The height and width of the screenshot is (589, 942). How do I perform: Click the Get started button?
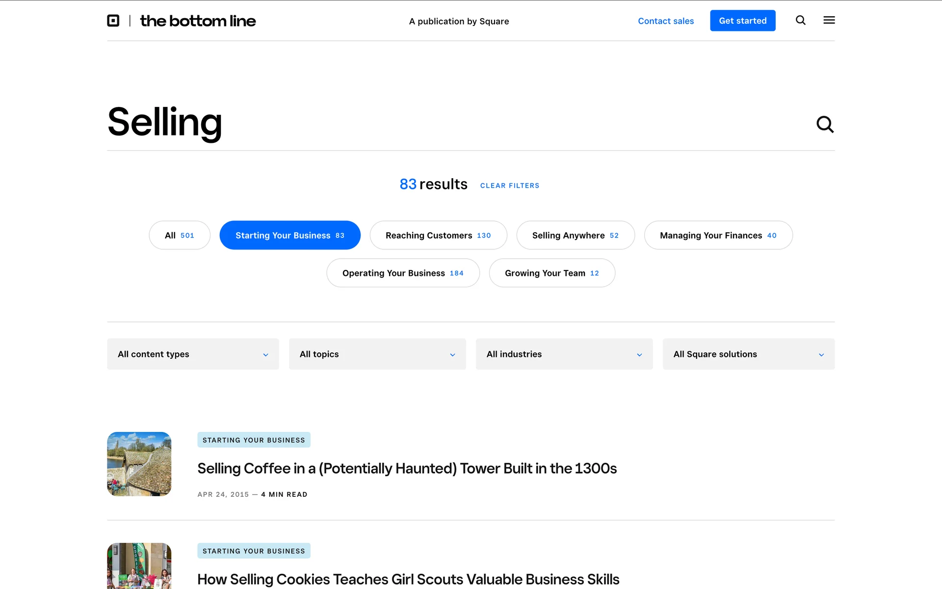click(x=742, y=21)
